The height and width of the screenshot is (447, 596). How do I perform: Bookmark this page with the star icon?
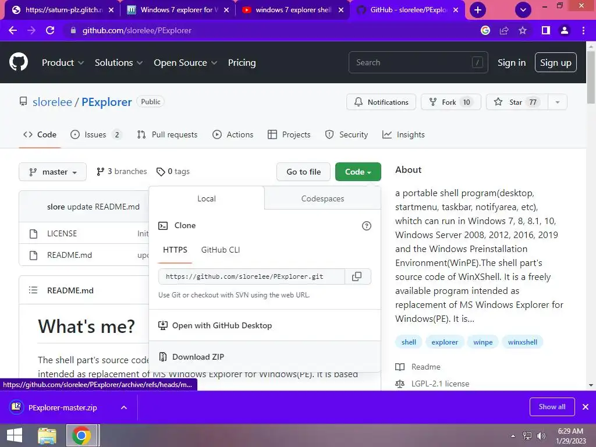coord(523,30)
